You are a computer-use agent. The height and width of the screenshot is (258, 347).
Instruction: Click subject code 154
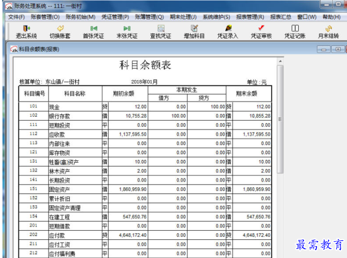(x=34, y=216)
